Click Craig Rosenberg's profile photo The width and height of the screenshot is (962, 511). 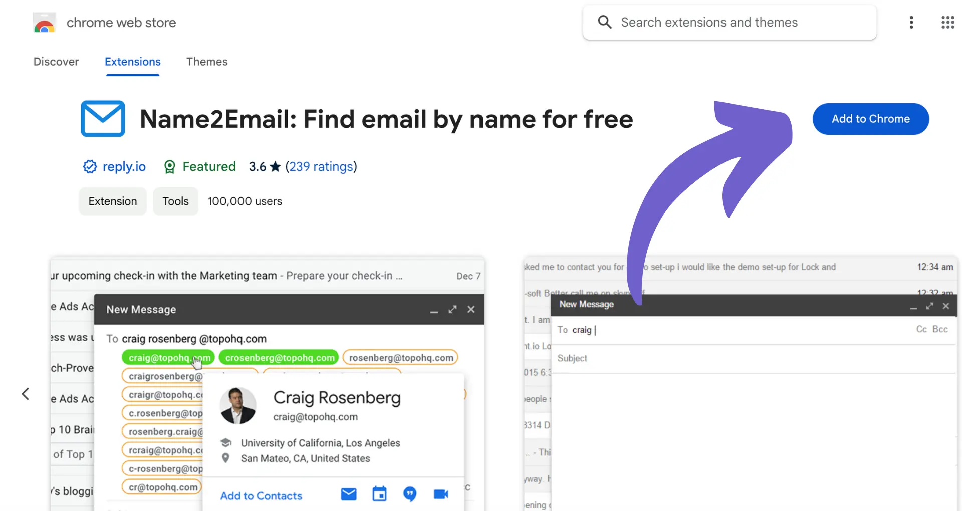coord(238,406)
